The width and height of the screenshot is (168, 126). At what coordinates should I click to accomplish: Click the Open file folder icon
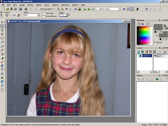point(7,9)
